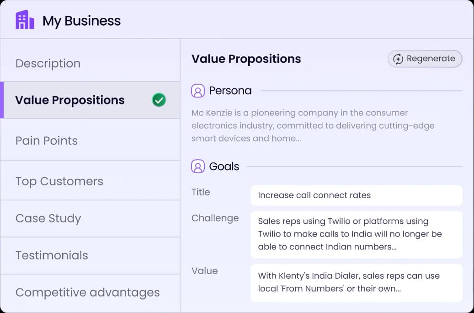Click the Regenerate button
The width and height of the screenshot is (474, 313).
[x=424, y=59]
